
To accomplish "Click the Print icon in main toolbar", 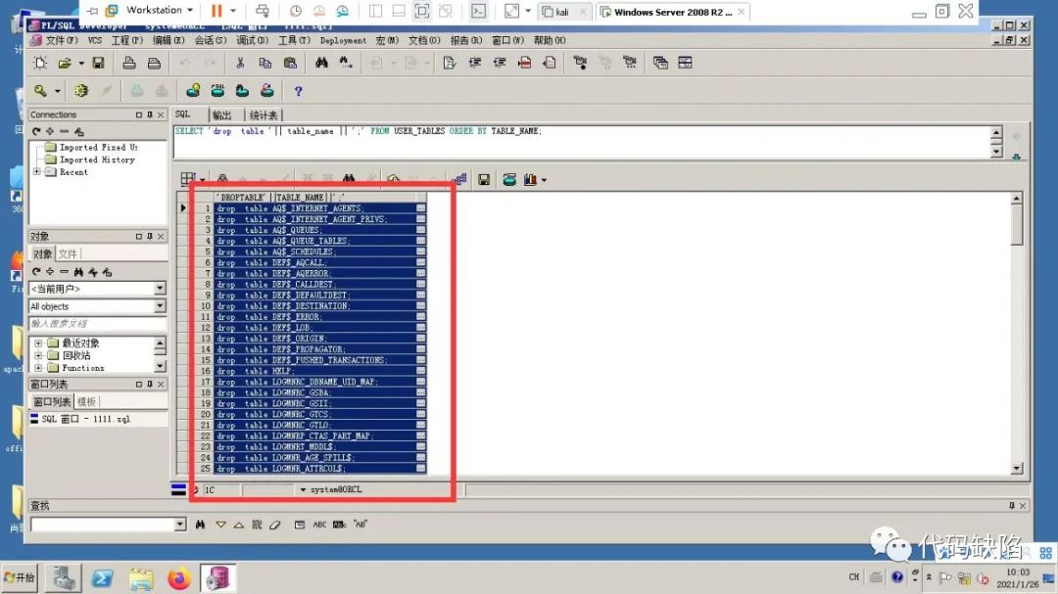I will tap(129, 63).
